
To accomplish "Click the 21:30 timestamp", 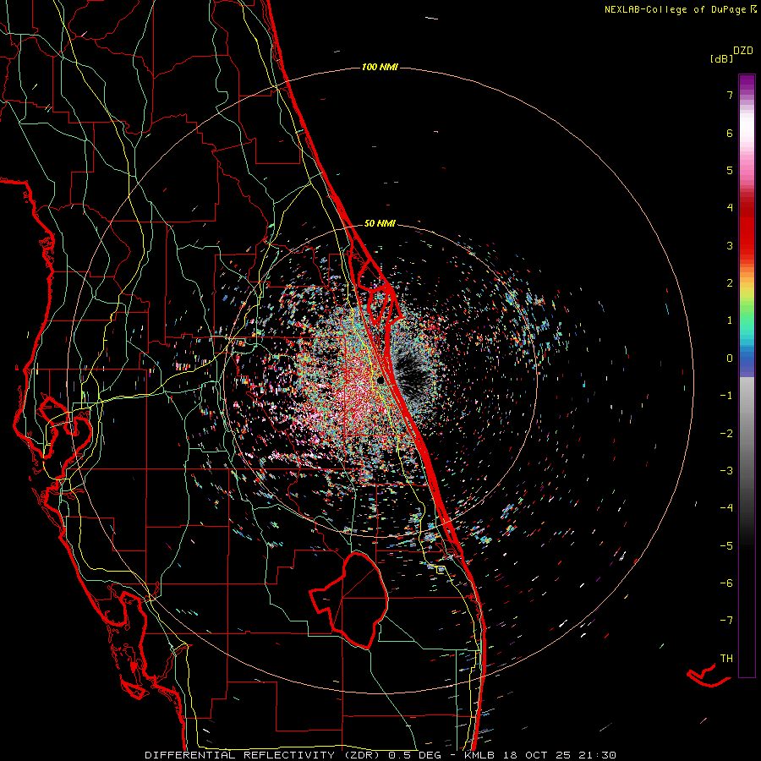I will tap(597, 755).
